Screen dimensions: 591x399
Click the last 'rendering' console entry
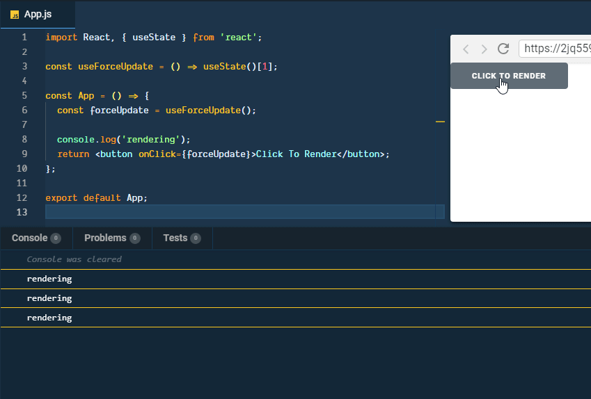49,318
